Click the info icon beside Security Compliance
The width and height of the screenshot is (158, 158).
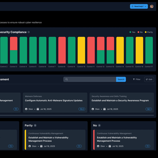29,32
